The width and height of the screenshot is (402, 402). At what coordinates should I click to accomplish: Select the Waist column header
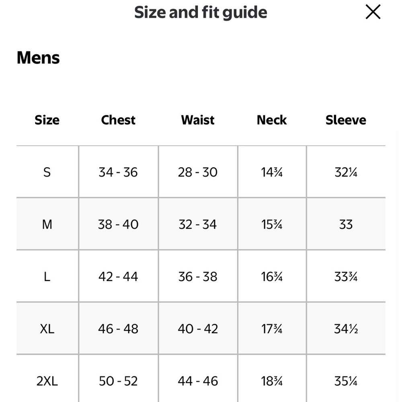(198, 120)
